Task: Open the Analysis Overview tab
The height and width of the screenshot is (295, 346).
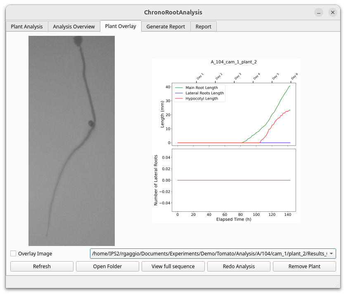Action: click(x=74, y=26)
